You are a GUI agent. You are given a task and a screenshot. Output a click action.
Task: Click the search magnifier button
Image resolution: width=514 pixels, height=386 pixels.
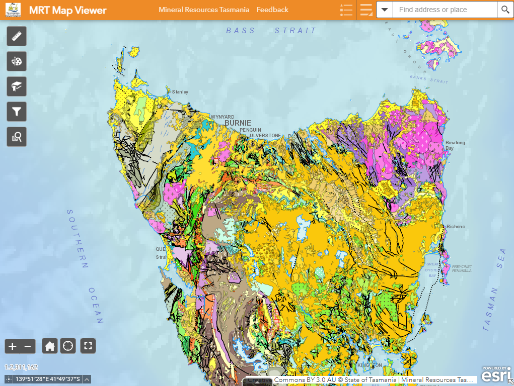505,10
